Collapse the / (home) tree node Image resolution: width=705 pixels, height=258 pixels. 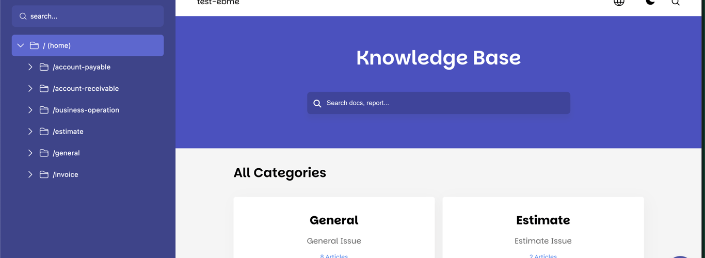[21, 45]
